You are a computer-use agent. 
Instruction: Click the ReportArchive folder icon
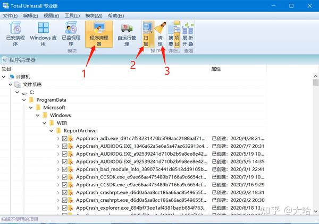click(58, 131)
